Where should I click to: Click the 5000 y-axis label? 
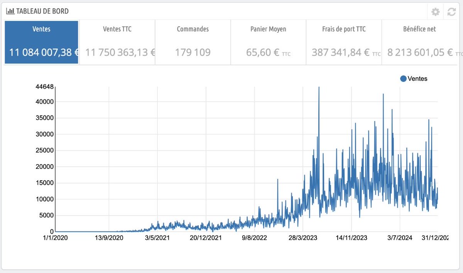tap(47, 215)
